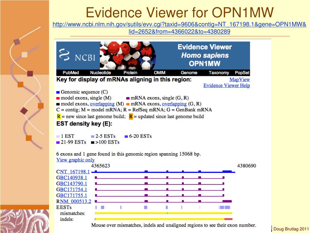Follow the MapView link

(240, 79)
